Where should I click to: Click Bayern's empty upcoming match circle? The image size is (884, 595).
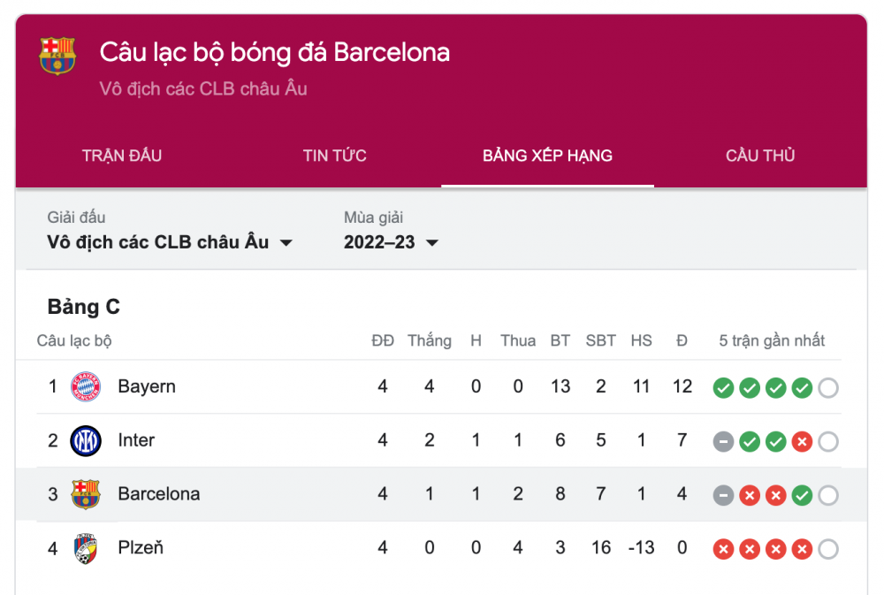click(x=828, y=388)
